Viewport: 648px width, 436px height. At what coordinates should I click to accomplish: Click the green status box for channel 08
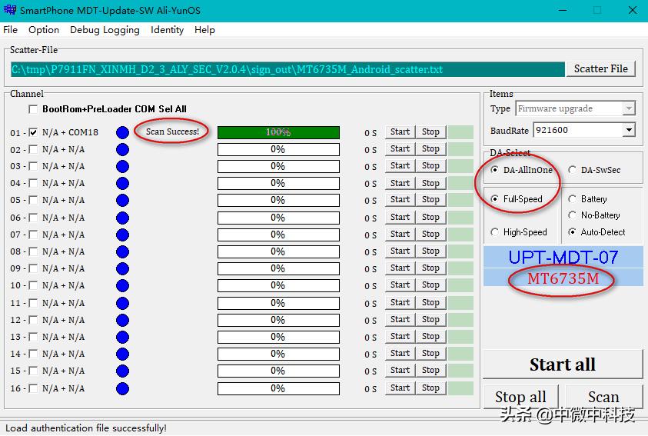point(460,251)
